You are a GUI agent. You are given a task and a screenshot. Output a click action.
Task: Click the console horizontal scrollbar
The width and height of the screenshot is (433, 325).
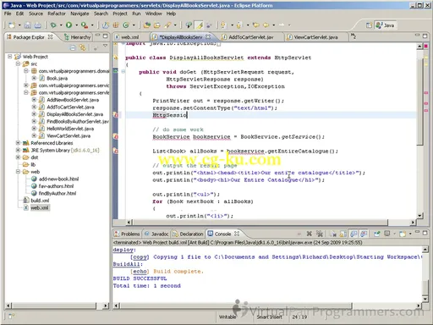[x=236, y=306]
